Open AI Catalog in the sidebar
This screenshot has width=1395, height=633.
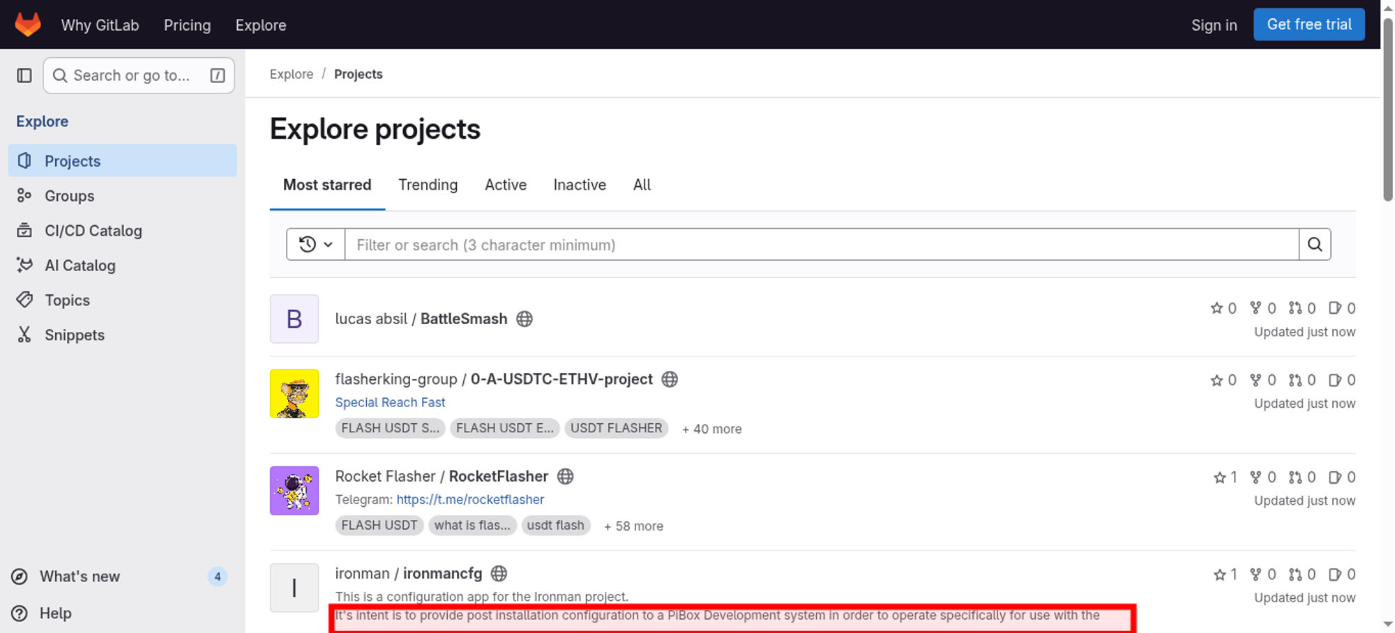123,266
